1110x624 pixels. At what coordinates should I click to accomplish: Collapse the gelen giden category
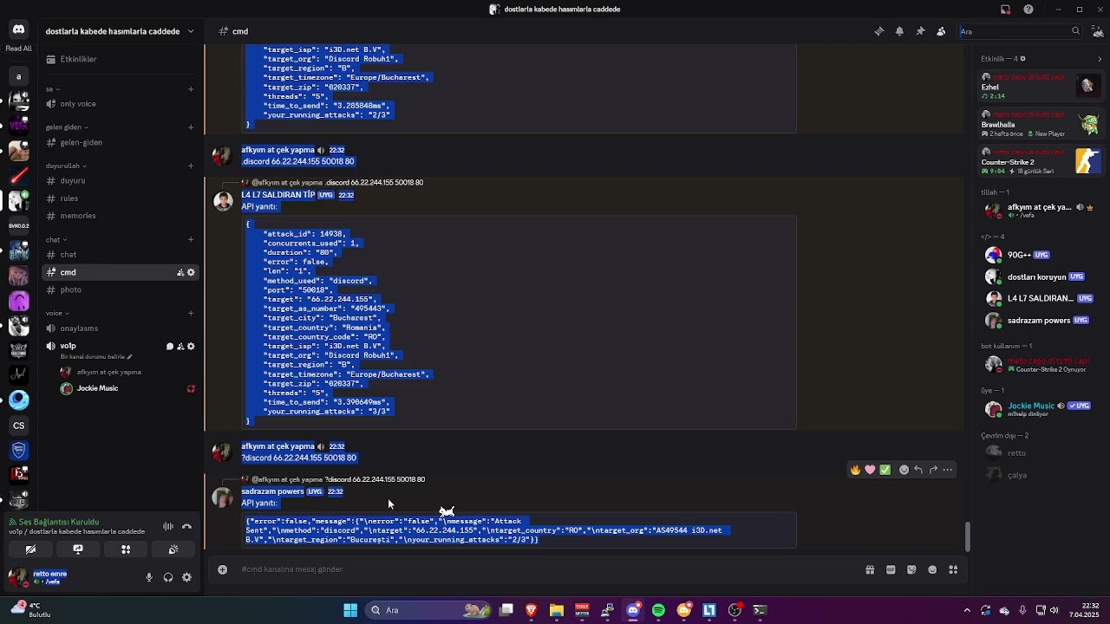(x=67, y=127)
